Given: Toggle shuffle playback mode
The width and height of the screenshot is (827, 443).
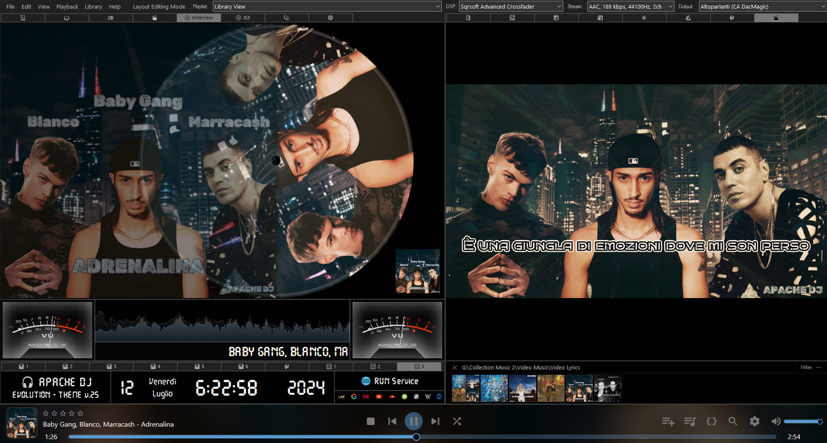Looking at the screenshot, I should (457, 421).
